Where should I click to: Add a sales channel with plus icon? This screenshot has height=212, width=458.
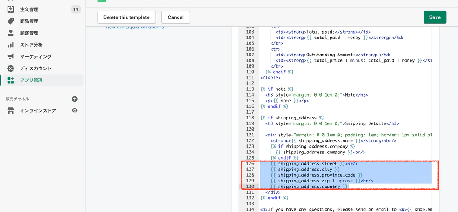tap(75, 99)
